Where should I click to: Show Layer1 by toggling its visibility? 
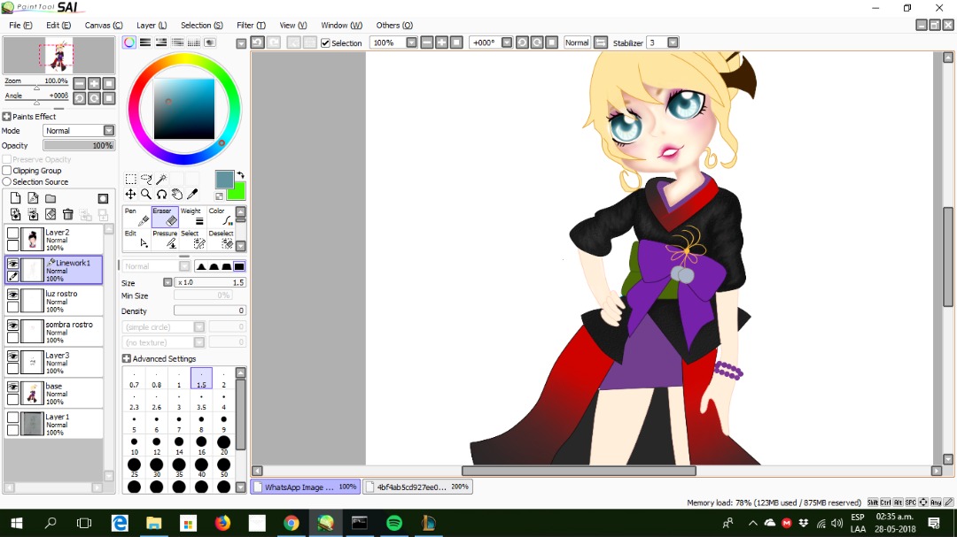(x=12, y=418)
